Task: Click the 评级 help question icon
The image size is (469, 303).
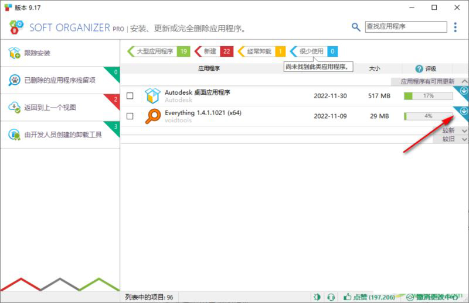Action: coord(419,68)
